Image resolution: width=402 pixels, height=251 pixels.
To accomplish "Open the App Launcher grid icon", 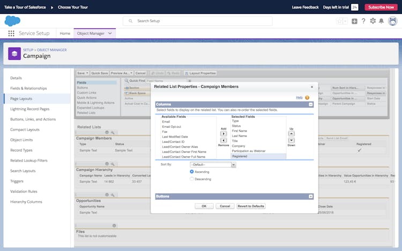I will [11, 33].
